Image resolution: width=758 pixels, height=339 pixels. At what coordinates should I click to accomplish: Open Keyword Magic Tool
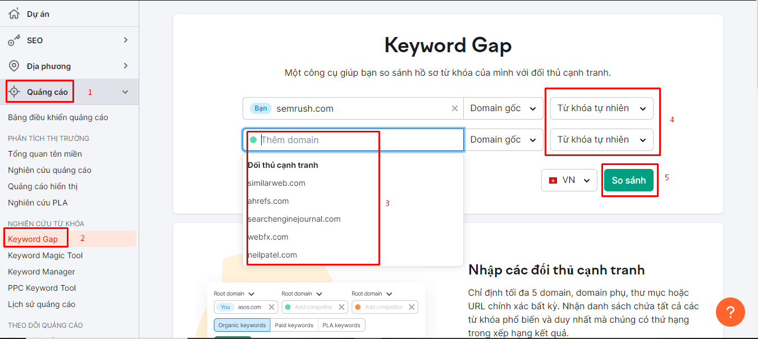pyautogui.click(x=45, y=255)
